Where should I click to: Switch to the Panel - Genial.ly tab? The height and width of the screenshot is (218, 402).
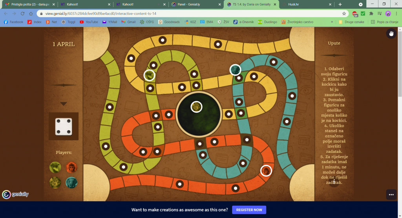[195, 4]
